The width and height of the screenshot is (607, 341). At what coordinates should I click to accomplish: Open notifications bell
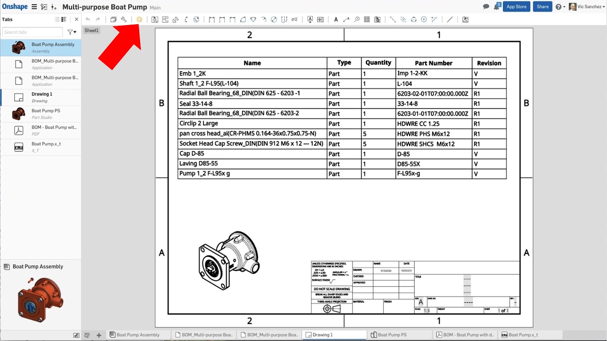497,6
